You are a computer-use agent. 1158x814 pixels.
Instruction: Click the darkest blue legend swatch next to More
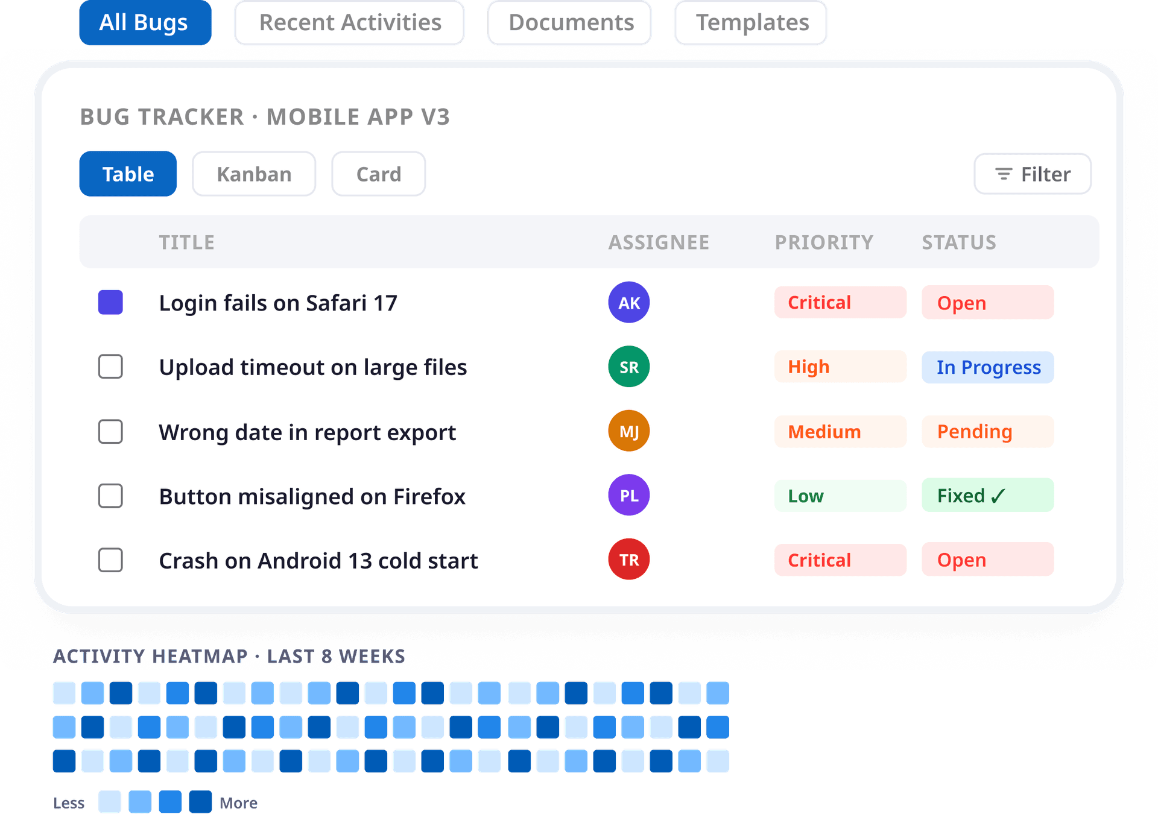pyautogui.click(x=200, y=802)
